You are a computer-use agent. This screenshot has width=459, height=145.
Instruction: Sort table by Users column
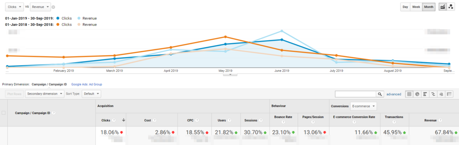click(x=222, y=120)
